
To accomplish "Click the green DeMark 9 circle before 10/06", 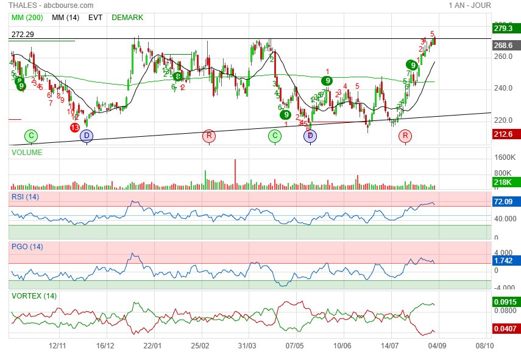I will (327, 80).
